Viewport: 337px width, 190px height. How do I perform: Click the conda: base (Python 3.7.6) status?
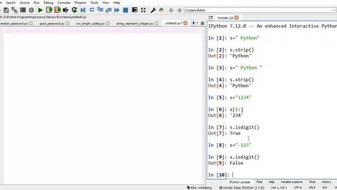(242, 188)
